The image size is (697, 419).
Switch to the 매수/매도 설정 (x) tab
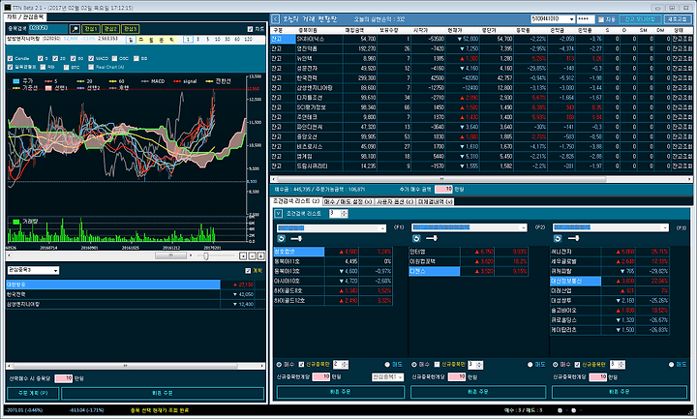[348, 201]
